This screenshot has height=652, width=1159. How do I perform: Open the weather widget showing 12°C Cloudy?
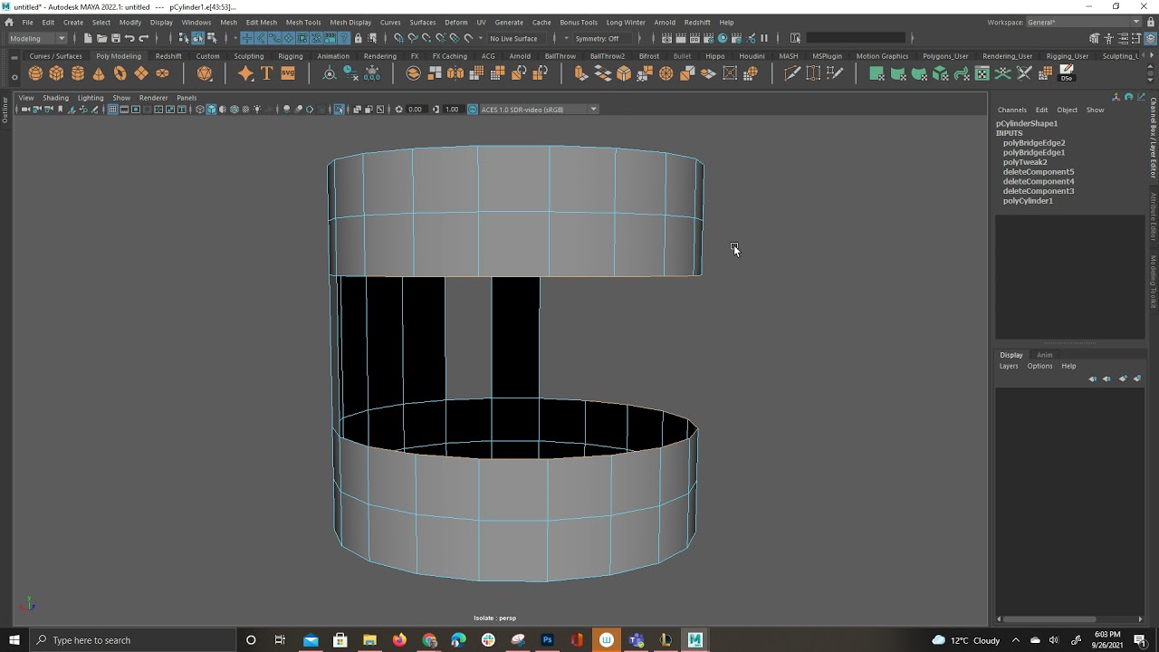coord(966,640)
